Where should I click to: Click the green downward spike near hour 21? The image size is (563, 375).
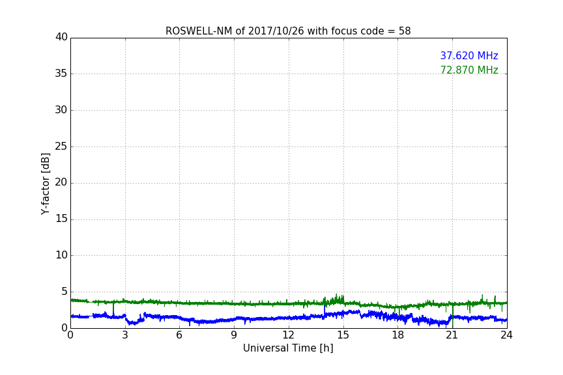point(453,316)
